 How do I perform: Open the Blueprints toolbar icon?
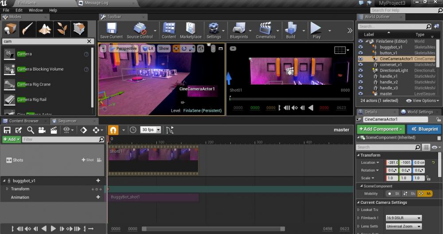coord(239,30)
